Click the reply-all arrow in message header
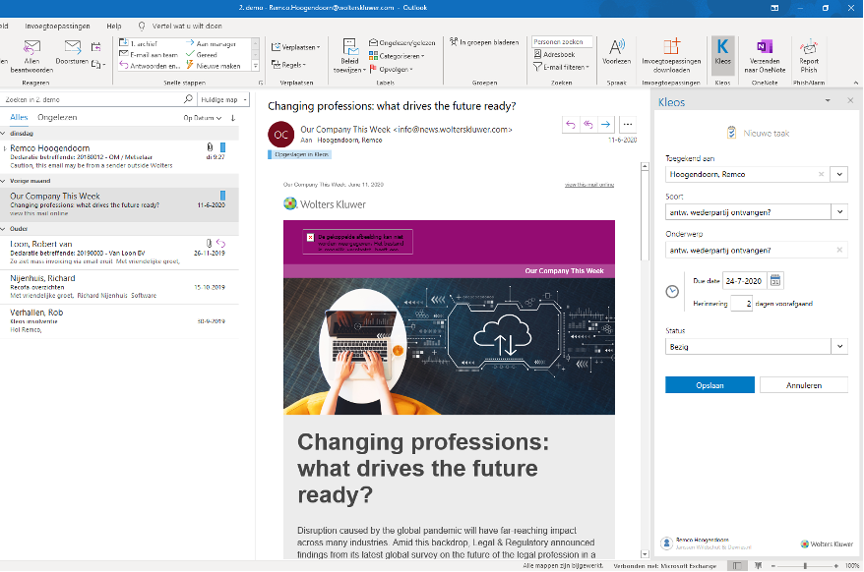 point(587,124)
